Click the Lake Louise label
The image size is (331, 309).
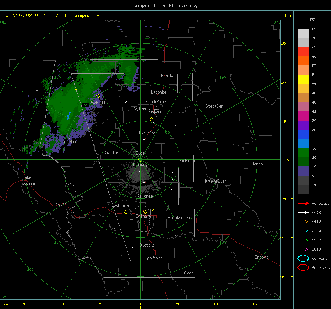[x=28, y=180]
